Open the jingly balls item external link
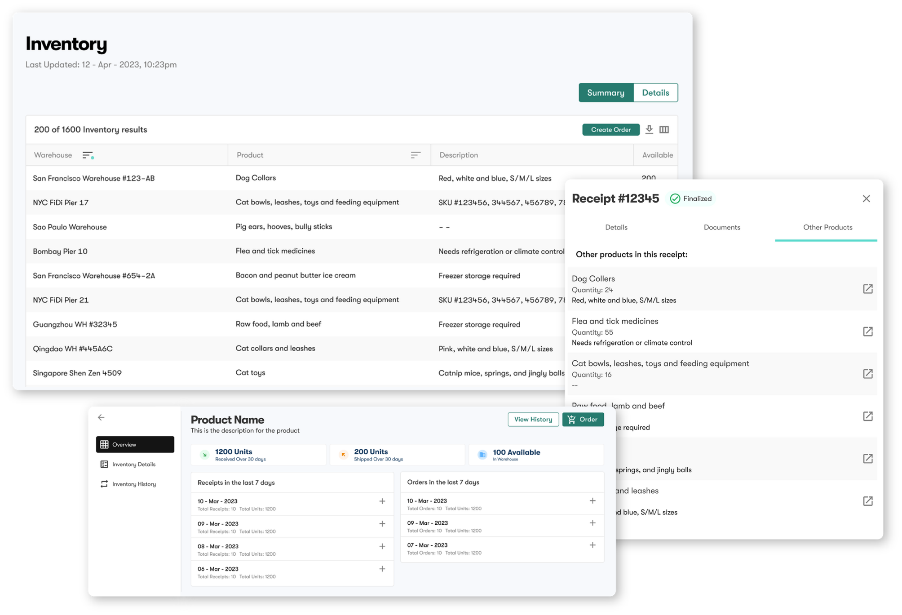The height and width of the screenshot is (615, 902). pos(868,459)
